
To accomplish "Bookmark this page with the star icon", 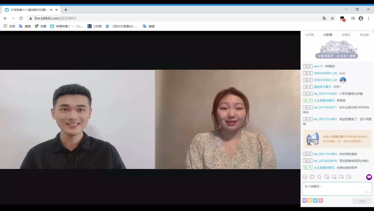I will [332, 18].
